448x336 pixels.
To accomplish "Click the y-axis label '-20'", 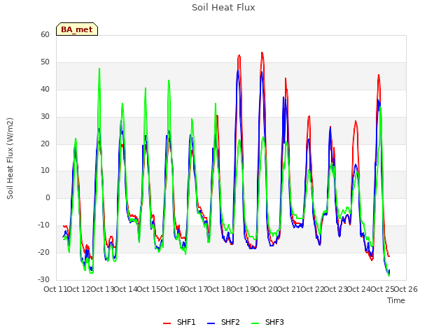I will tap(44, 252).
